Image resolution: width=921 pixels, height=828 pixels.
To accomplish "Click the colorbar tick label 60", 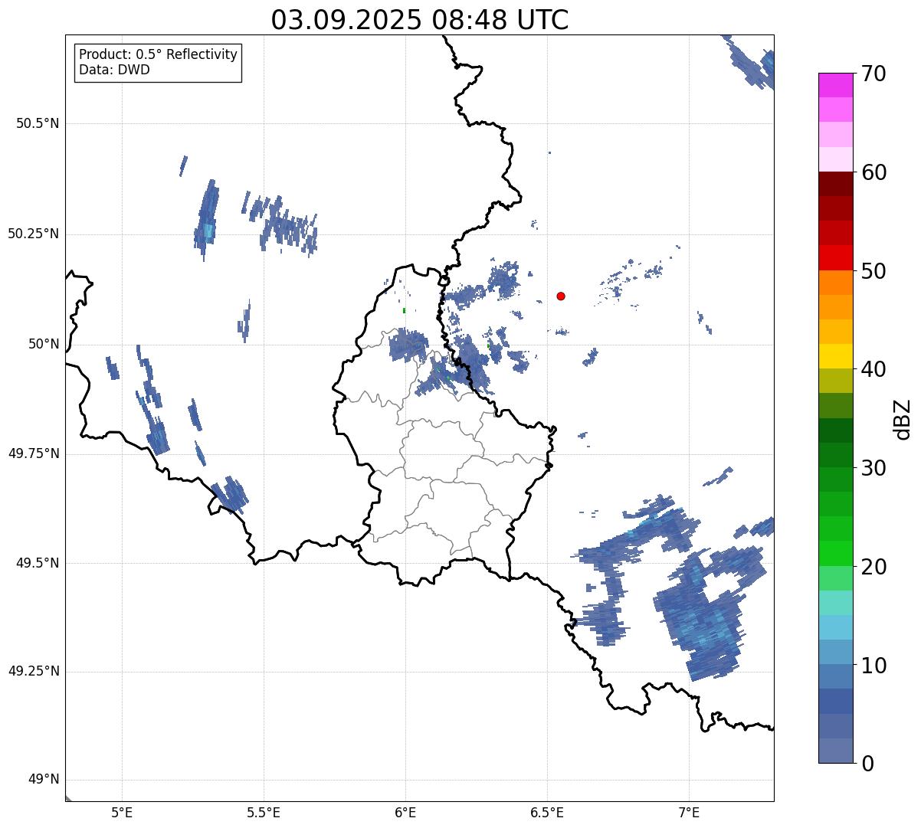I will [x=873, y=172].
